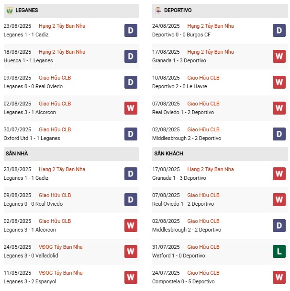Click the W badge for Leganes 3 - 0 Valladolid
The image size is (290, 291).
[x=131, y=251]
